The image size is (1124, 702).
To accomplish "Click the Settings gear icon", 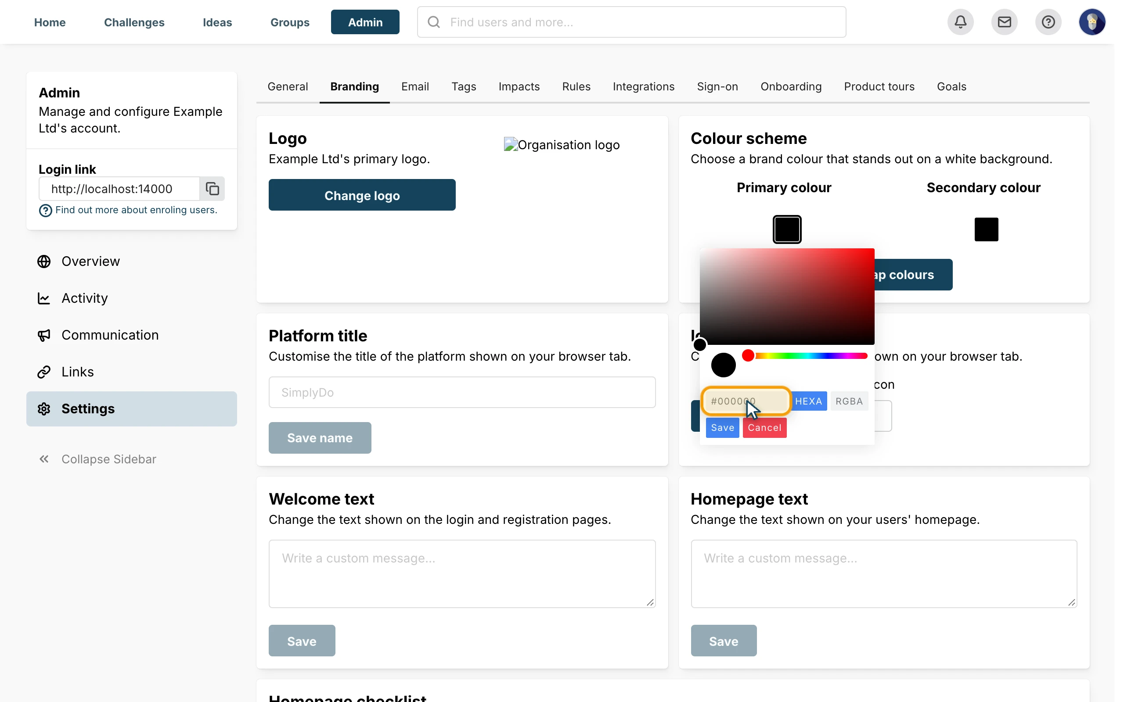I will pyautogui.click(x=44, y=409).
